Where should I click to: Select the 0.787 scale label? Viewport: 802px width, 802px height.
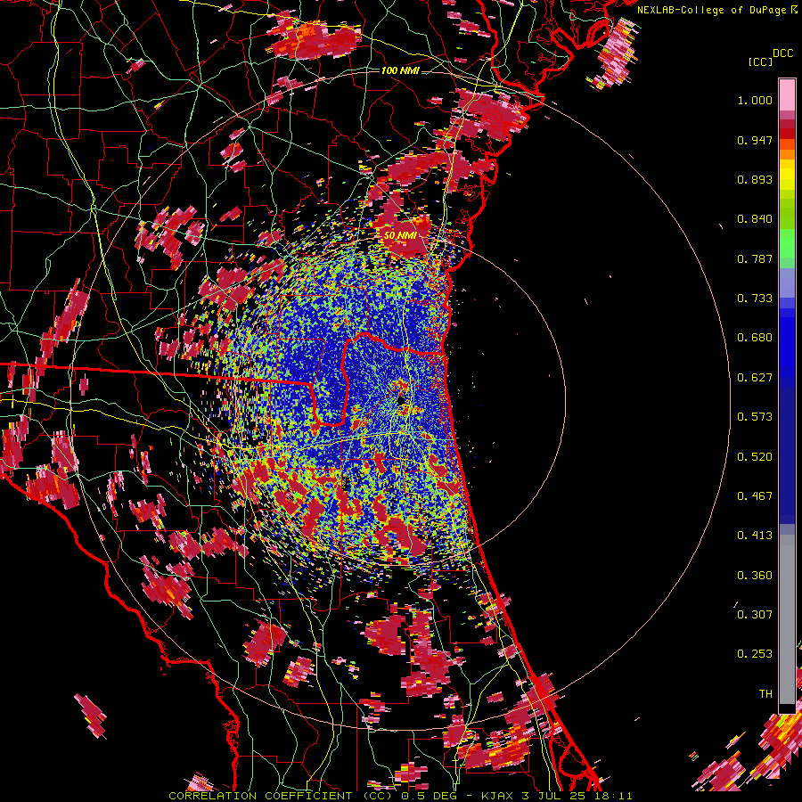pyautogui.click(x=755, y=258)
